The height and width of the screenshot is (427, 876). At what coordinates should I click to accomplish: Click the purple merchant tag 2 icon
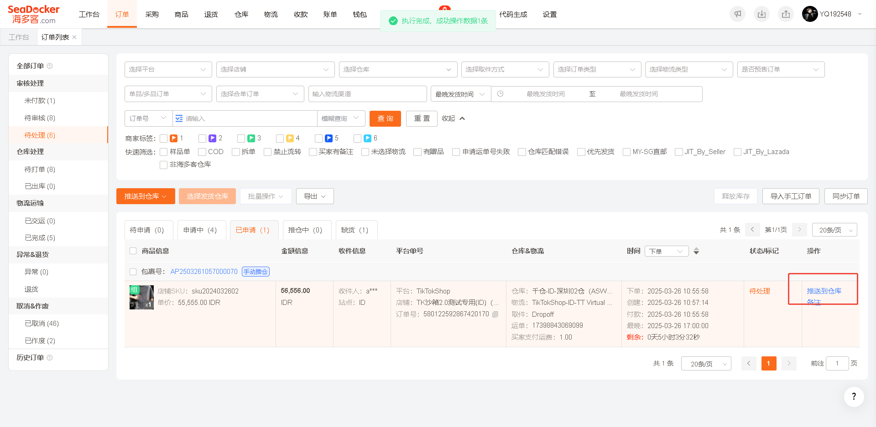pos(212,138)
